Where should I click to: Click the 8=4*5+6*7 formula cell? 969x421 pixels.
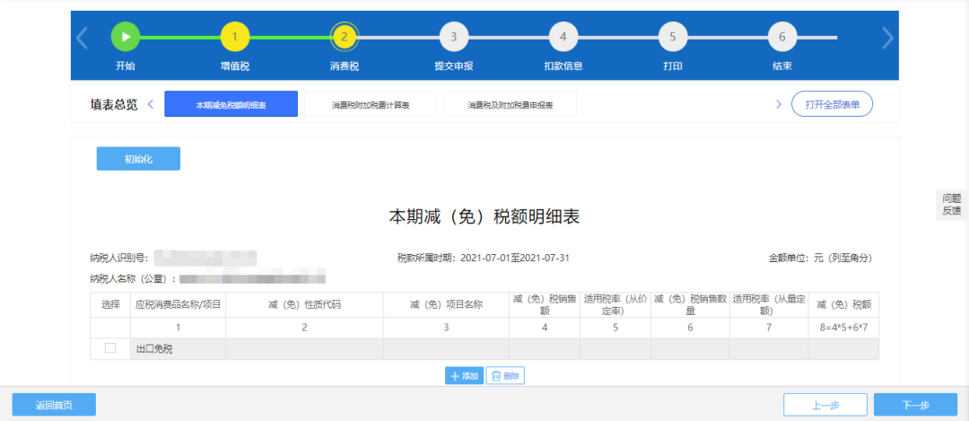(843, 328)
